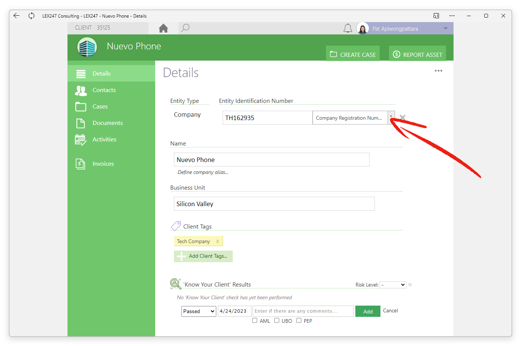The height and width of the screenshot is (346, 521).
Task: Refresh the page with the reload icon
Action: [x=31, y=16]
